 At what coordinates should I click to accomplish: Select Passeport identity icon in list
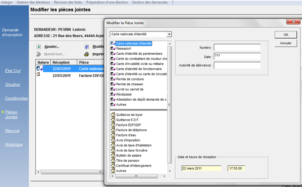113,48
